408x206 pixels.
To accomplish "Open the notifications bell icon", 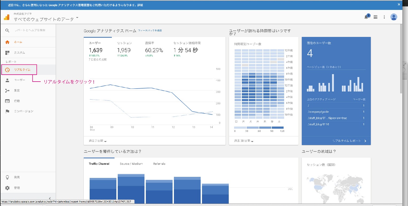I will 366,17.
